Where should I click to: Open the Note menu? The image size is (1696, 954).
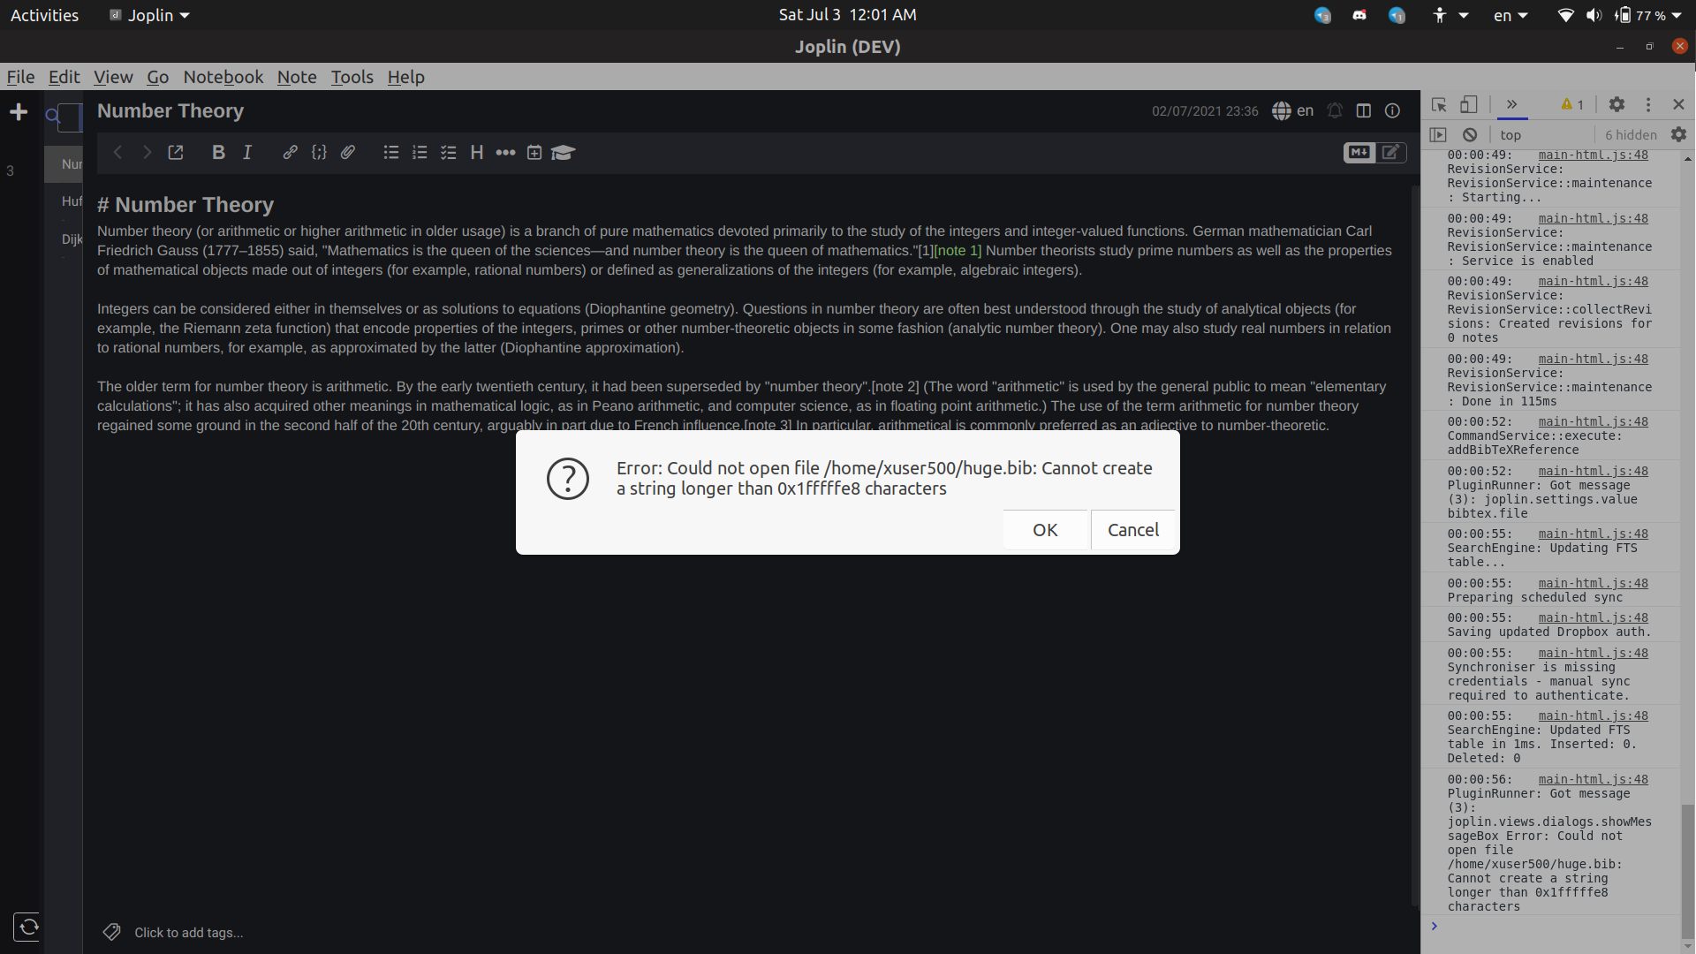click(x=295, y=76)
